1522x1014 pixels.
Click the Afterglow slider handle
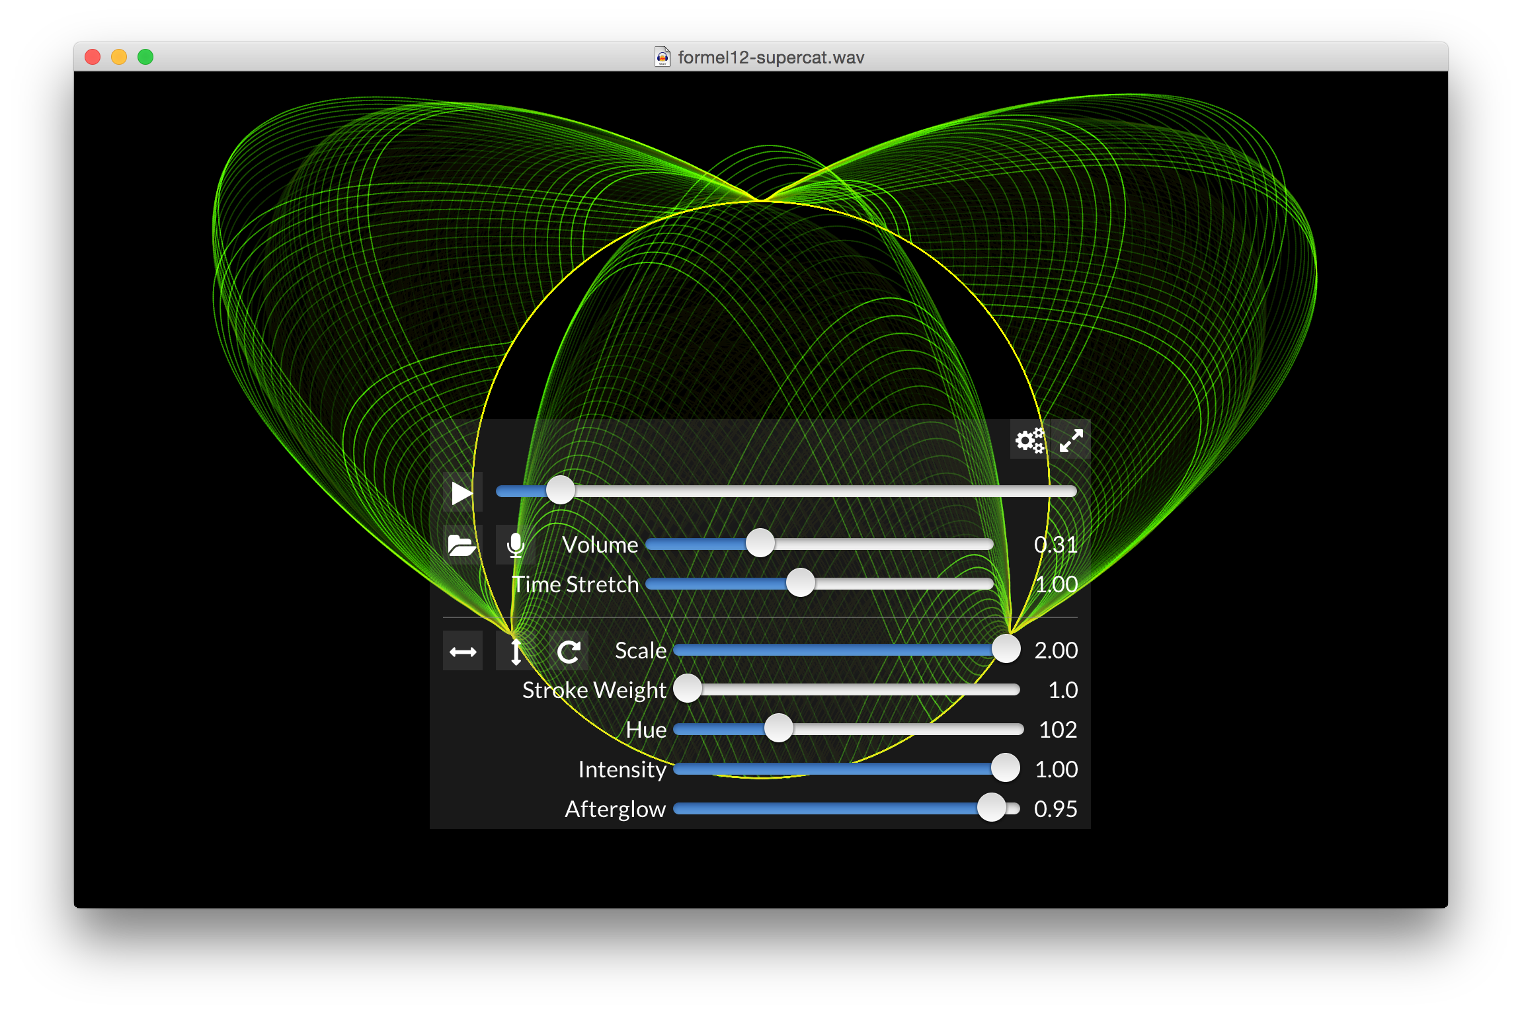[991, 808]
